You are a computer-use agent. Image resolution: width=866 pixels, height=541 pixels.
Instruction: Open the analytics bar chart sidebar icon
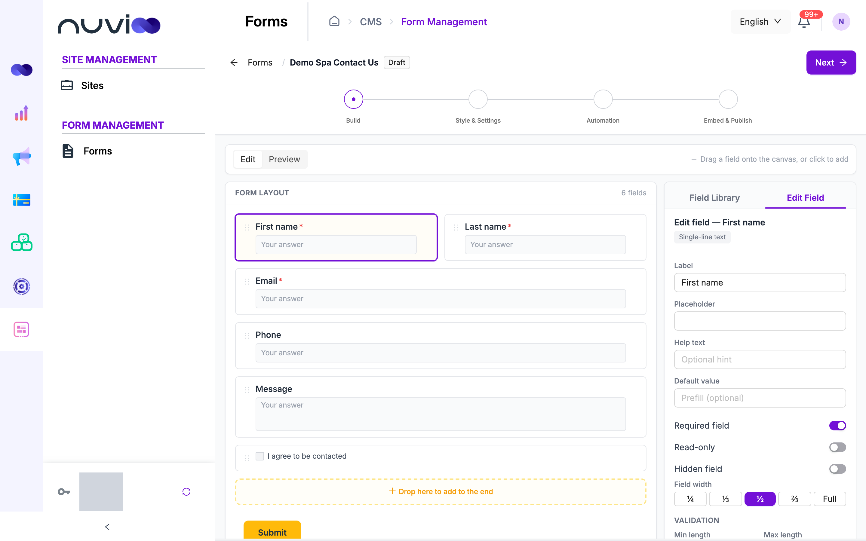click(x=21, y=113)
